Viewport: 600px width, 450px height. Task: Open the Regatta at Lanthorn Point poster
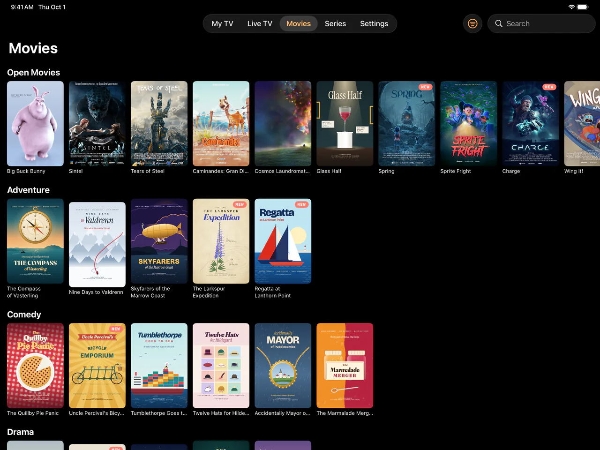pos(283,241)
